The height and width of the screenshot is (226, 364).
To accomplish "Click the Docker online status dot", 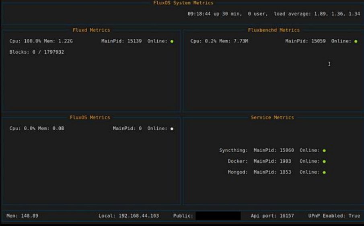I will (324, 162).
